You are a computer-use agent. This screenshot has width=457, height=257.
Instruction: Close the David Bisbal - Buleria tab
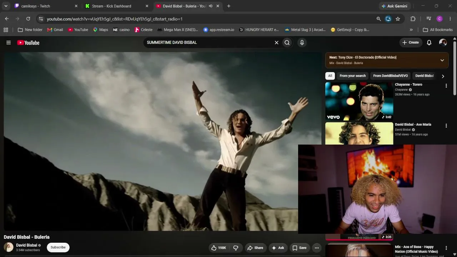pos(218,6)
